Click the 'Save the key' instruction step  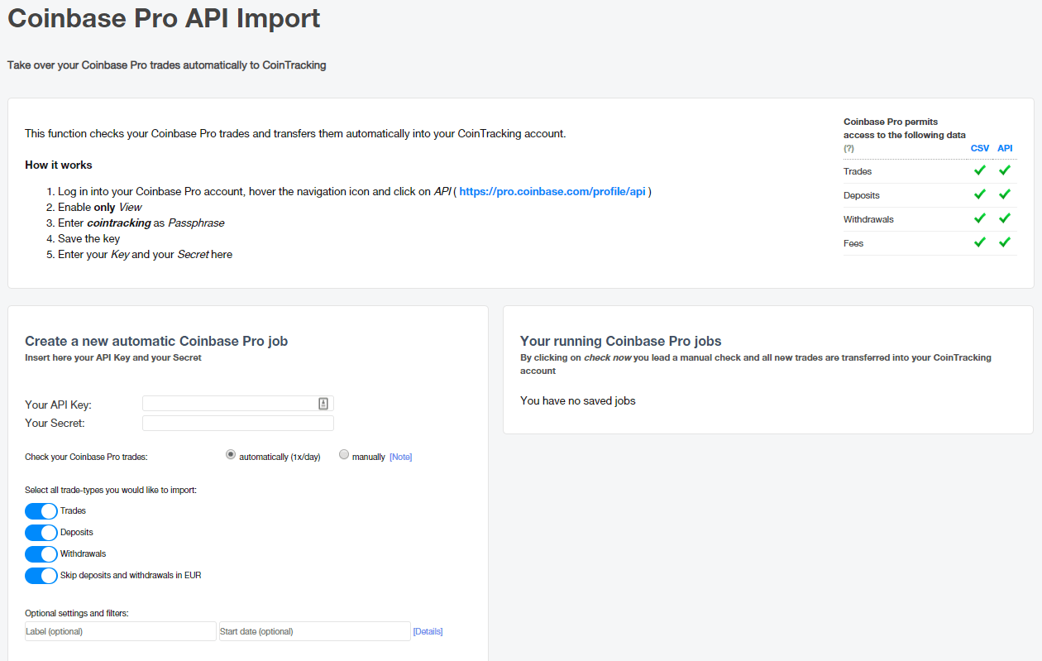click(88, 238)
